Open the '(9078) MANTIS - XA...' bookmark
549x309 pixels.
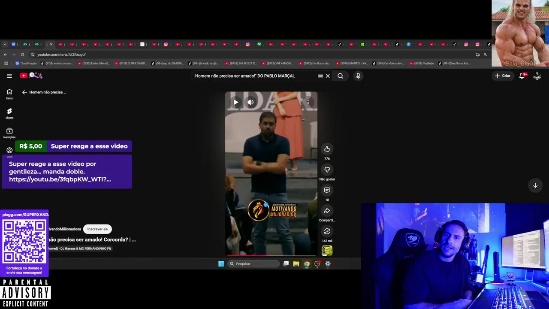tap(352, 64)
